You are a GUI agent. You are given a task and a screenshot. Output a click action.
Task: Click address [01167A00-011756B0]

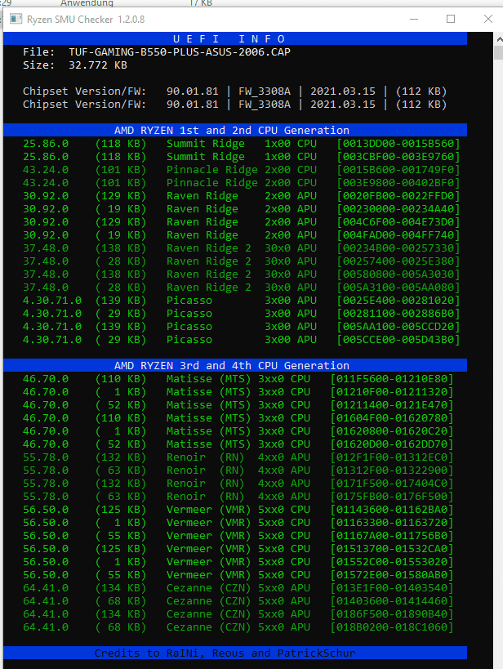(x=392, y=536)
